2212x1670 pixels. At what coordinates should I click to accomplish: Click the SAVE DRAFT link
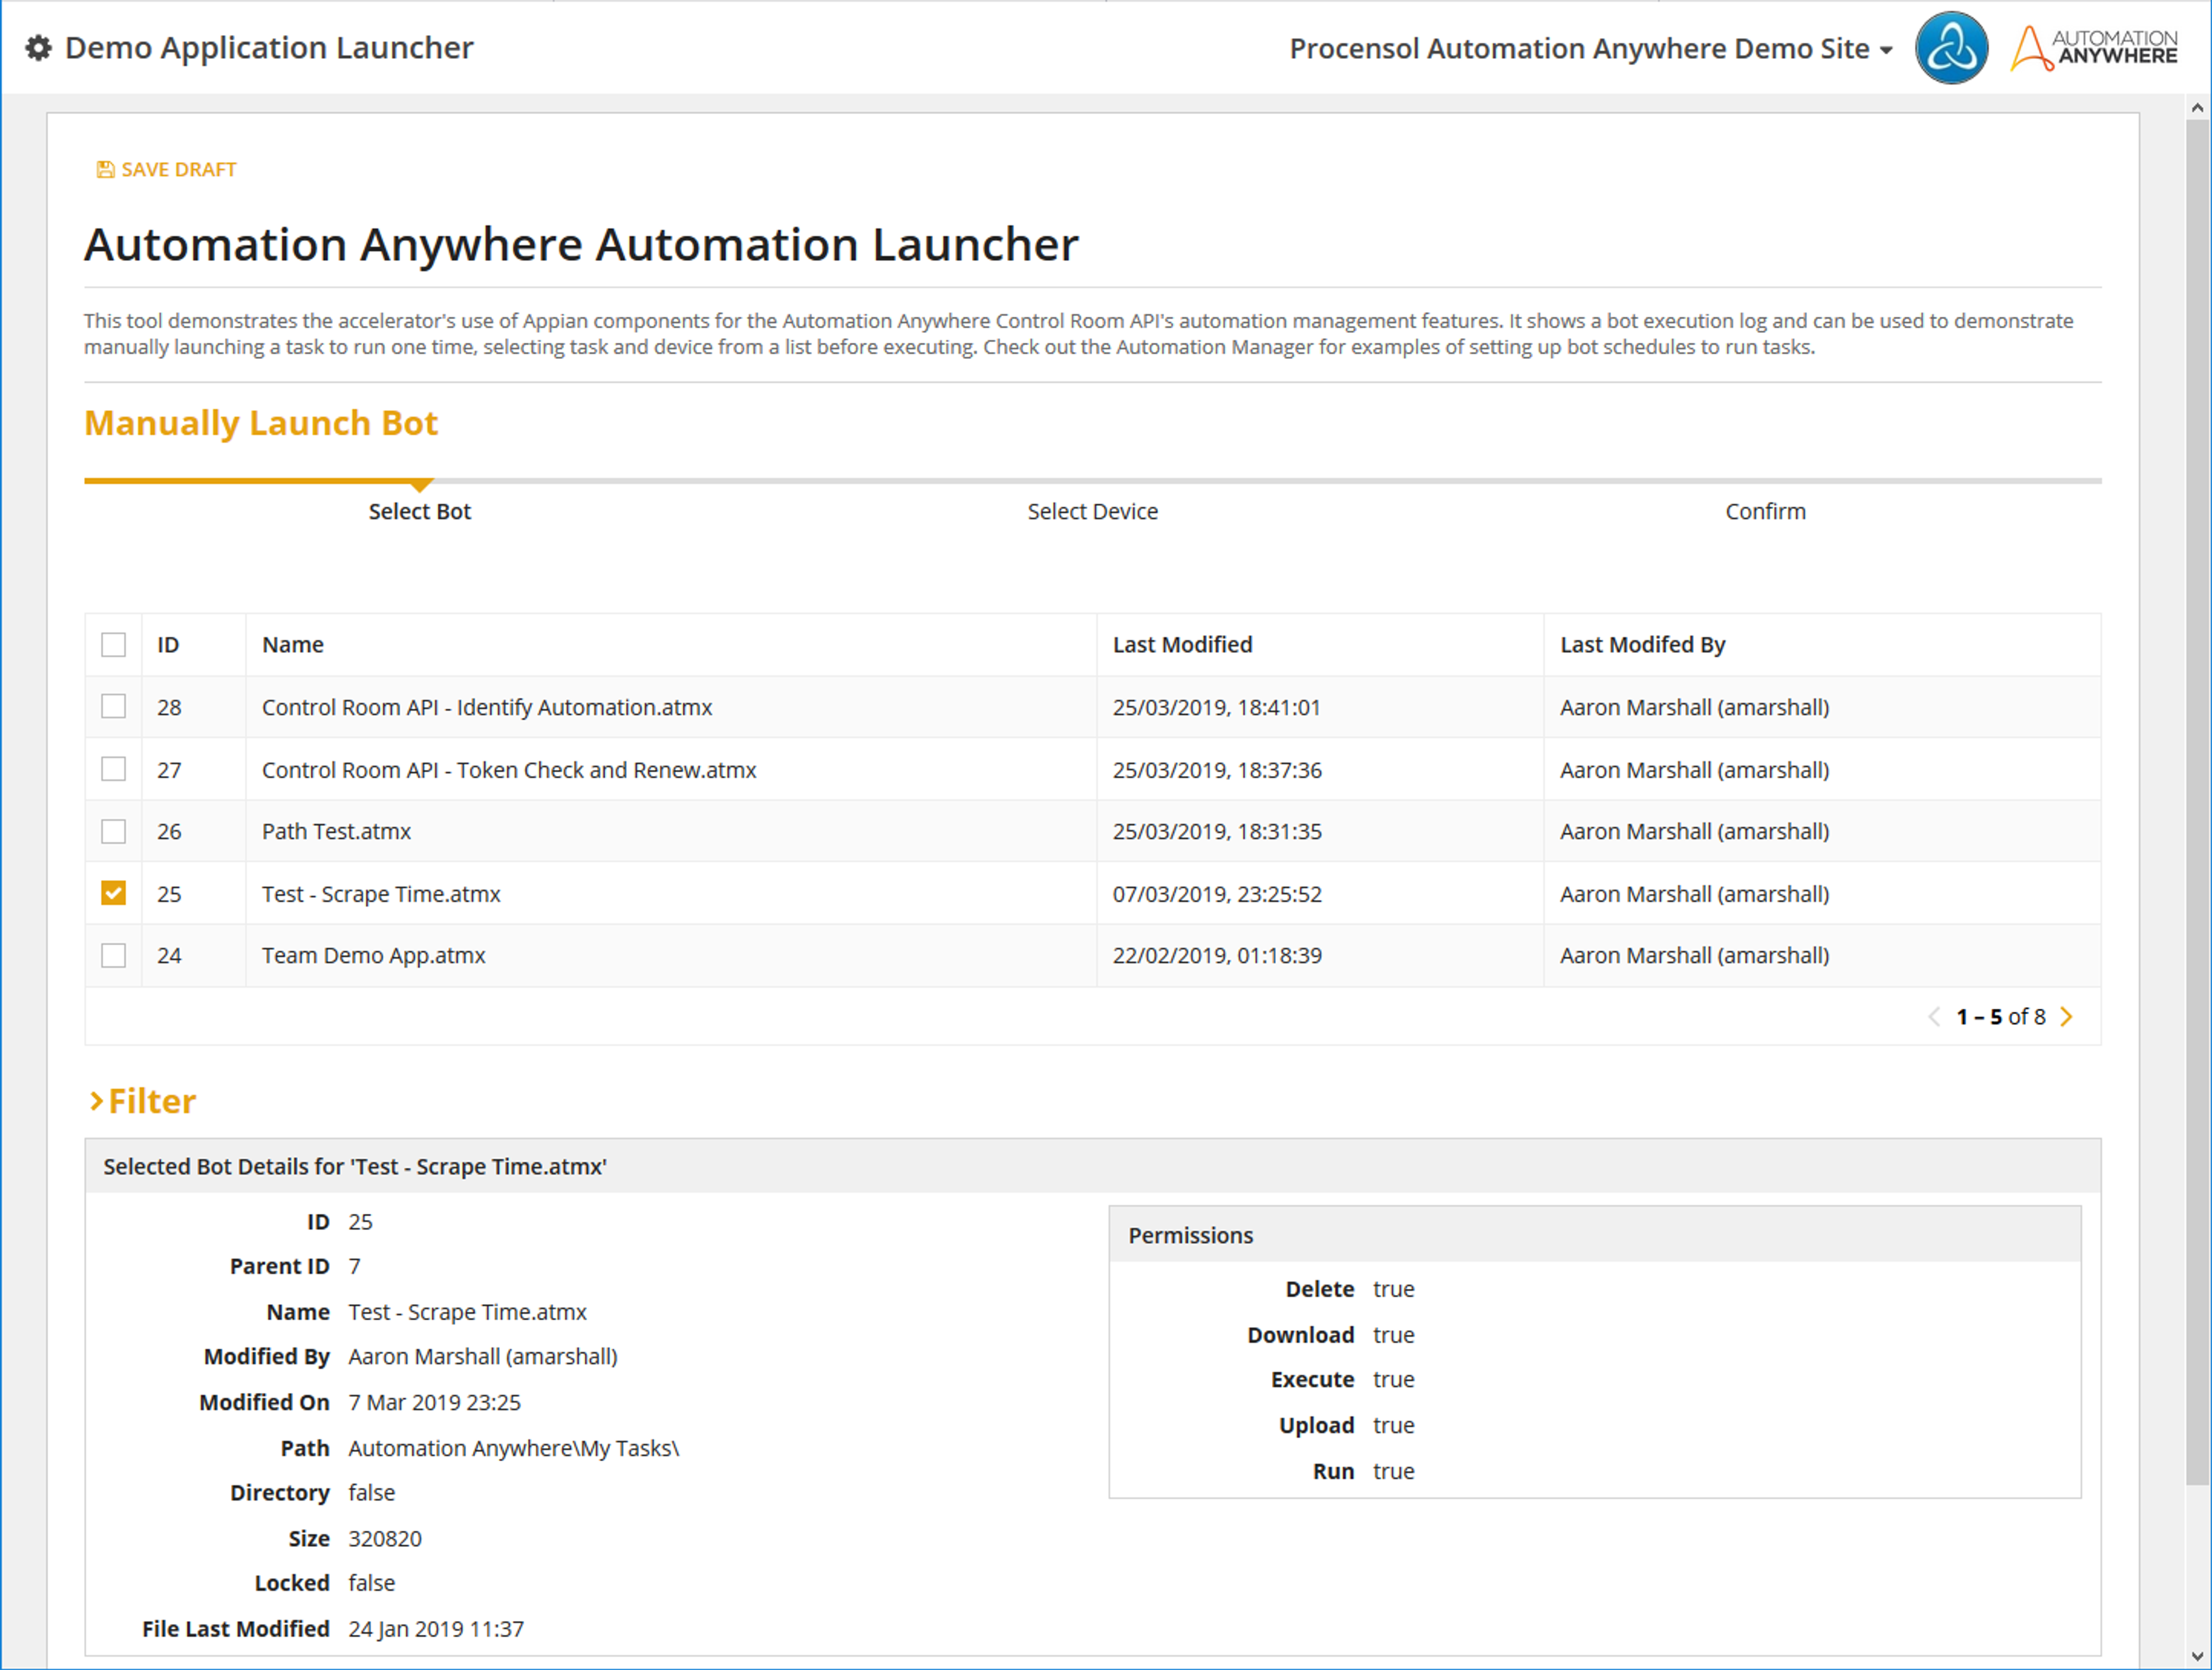(167, 170)
